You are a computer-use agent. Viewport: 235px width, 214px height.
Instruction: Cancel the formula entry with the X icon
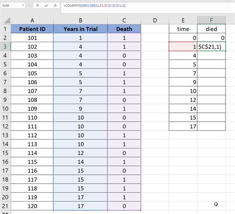click(38, 5)
